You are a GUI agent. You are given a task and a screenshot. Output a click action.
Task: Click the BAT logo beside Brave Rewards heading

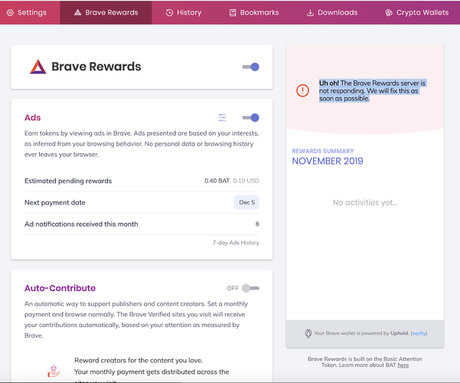38,67
